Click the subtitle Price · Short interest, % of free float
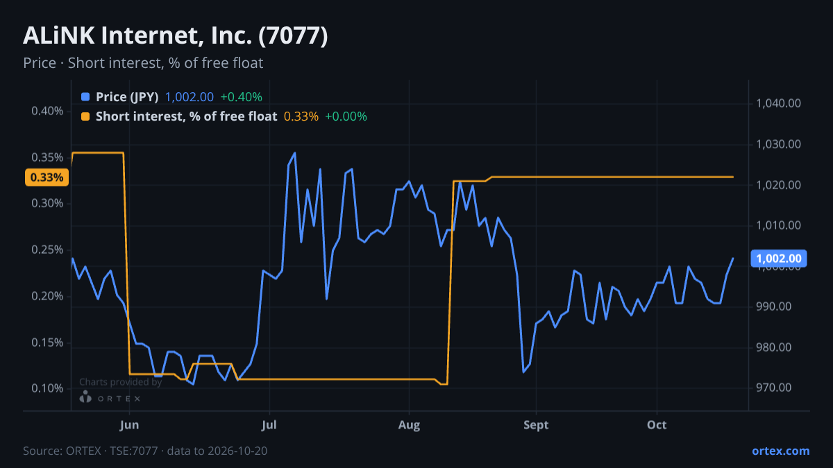 pyautogui.click(x=143, y=63)
